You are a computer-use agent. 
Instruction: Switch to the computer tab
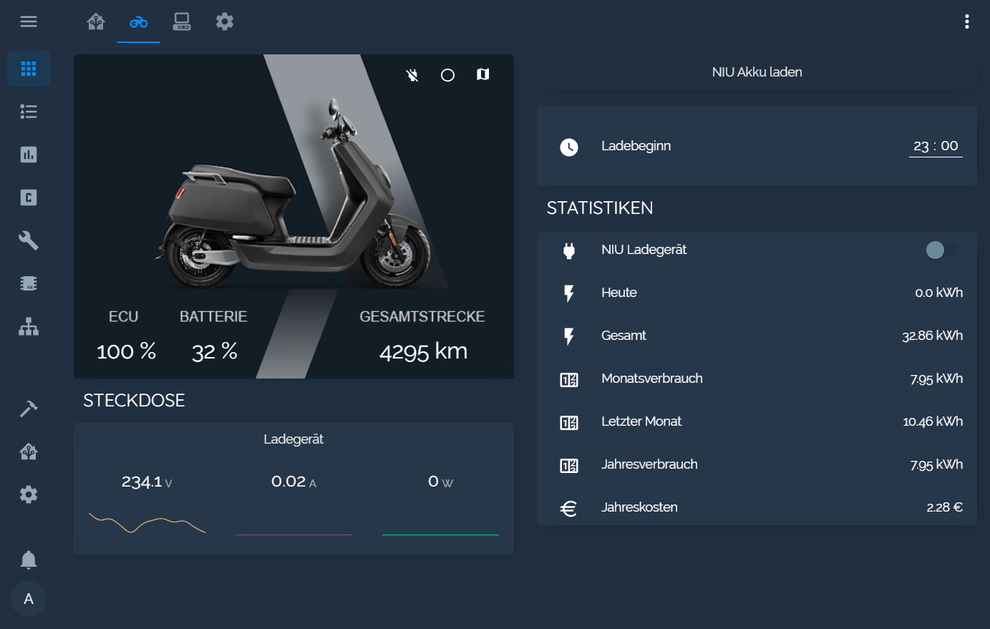182,21
